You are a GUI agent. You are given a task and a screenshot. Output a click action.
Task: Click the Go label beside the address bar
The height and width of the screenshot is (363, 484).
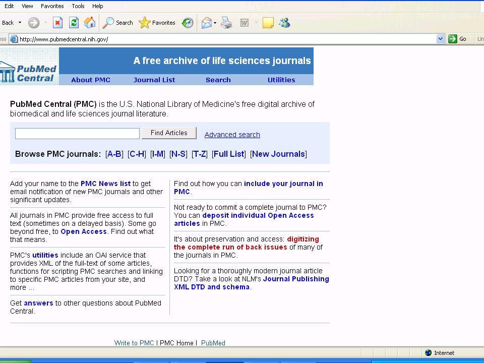tap(463, 39)
